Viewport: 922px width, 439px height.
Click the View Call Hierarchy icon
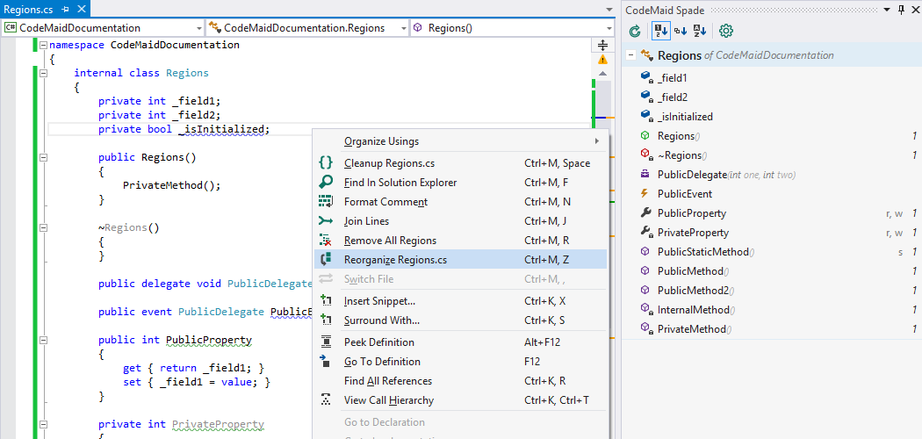pos(326,400)
